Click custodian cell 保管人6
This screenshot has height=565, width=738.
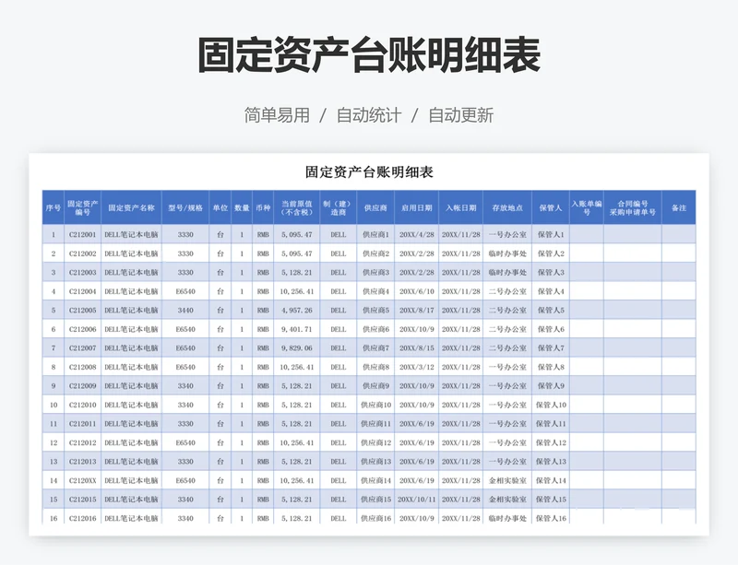(x=551, y=329)
